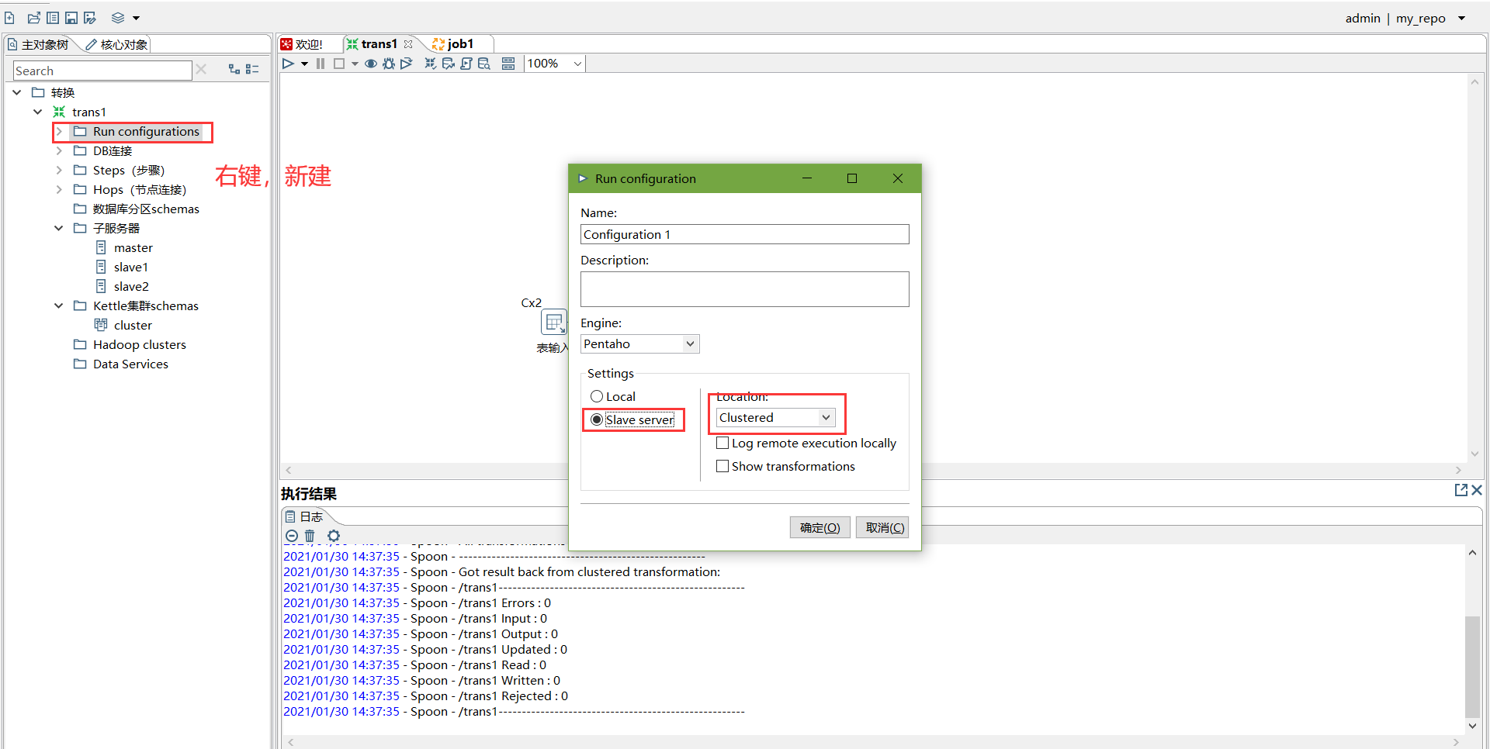Open the run options dropdown arrow
Screen dimensions: 1490x749
pos(304,64)
